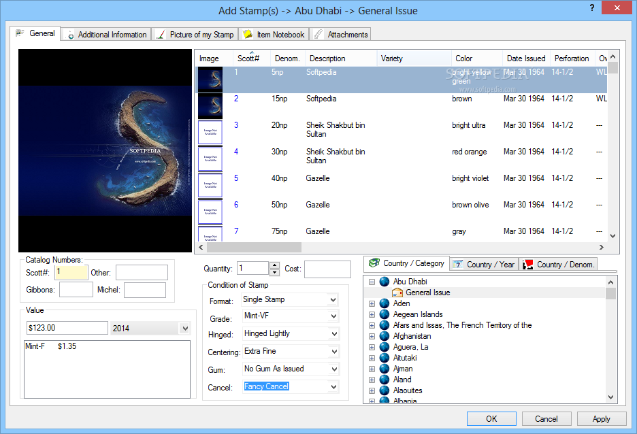Click the Aguera, La globe icon
637x434 pixels.
click(x=385, y=347)
